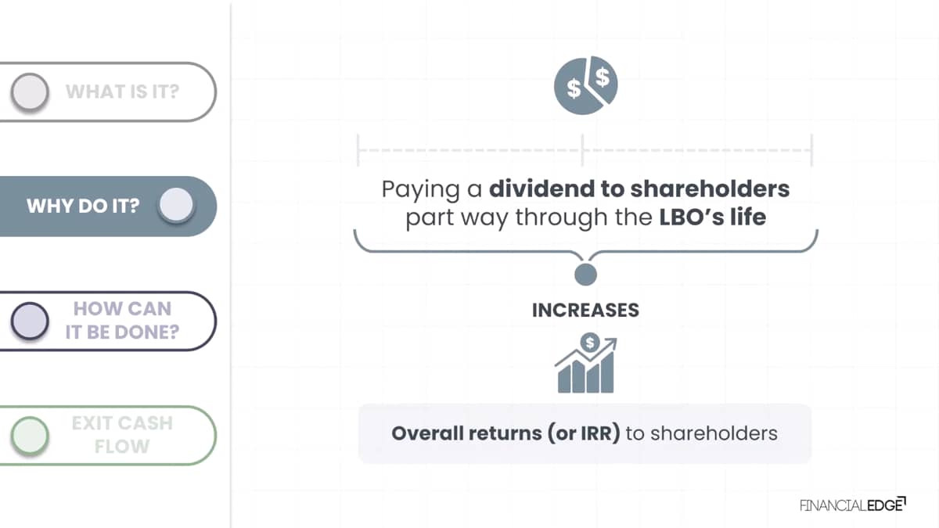Screen dimensions: 939x528
Task: Toggle the WHY DO IT? switch knob
Action: [175, 206]
